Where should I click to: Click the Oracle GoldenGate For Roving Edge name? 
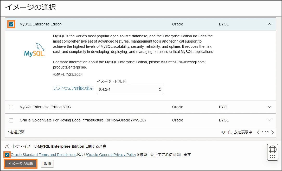(83, 120)
